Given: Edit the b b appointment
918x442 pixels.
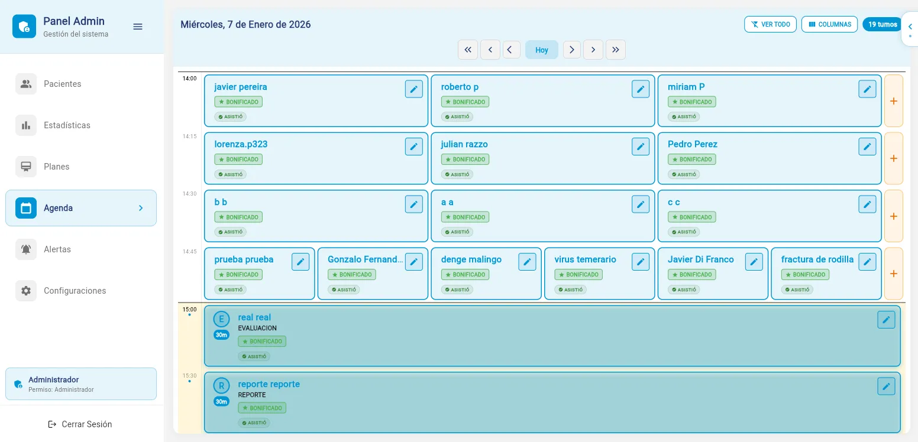Looking at the screenshot, I should pos(414,204).
